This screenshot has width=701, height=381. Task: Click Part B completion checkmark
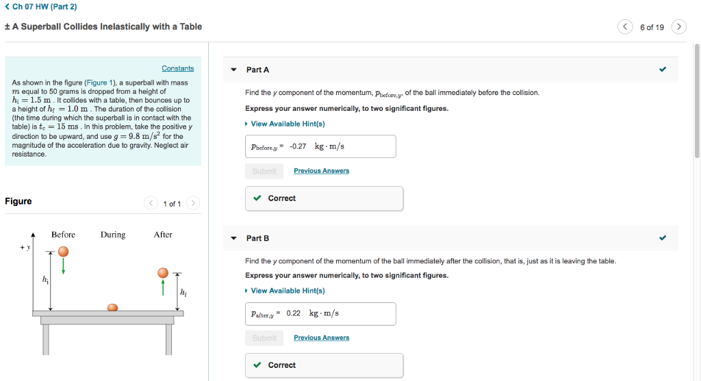(x=662, y=238)
